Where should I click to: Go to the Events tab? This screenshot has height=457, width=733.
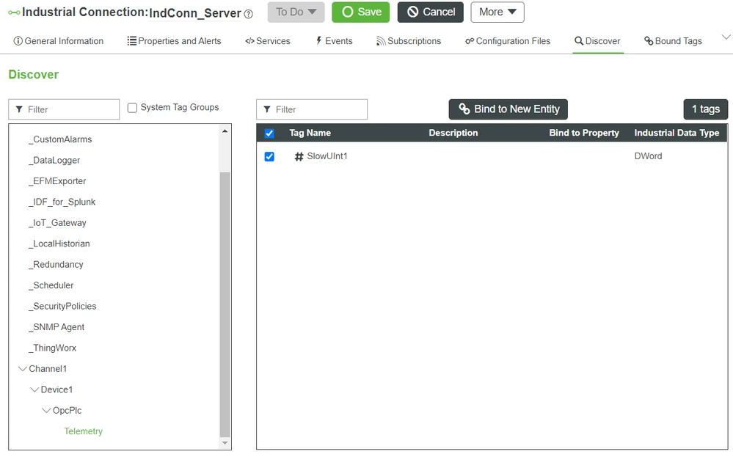pos(334,41)
